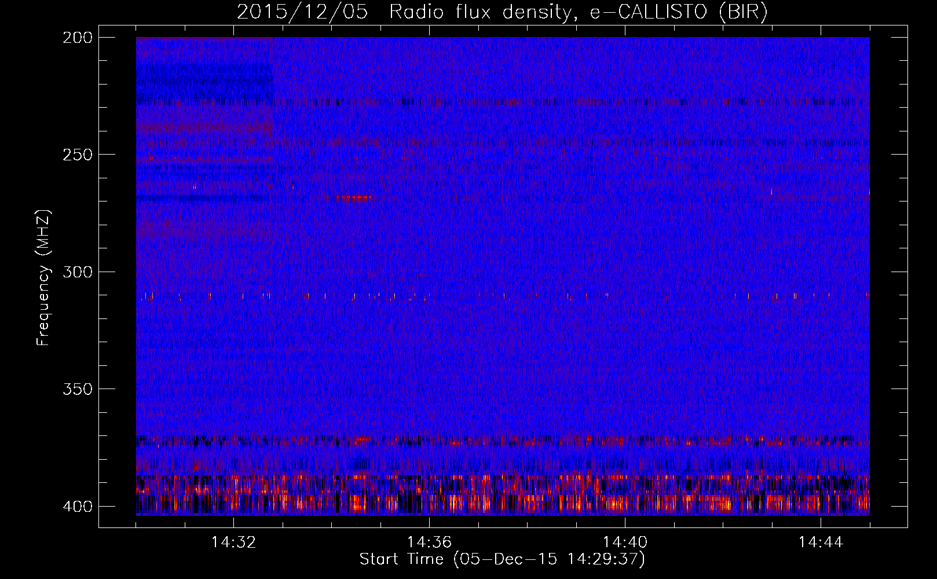The width and height of the screenshot is (937, 579).
Task: Click the 200 frequency tick label
Action: coord(77,38)
